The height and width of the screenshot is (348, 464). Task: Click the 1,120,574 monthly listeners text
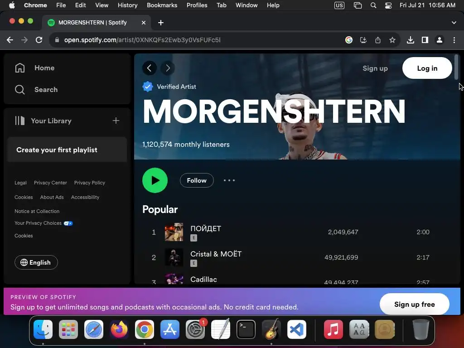pos(186,145)
